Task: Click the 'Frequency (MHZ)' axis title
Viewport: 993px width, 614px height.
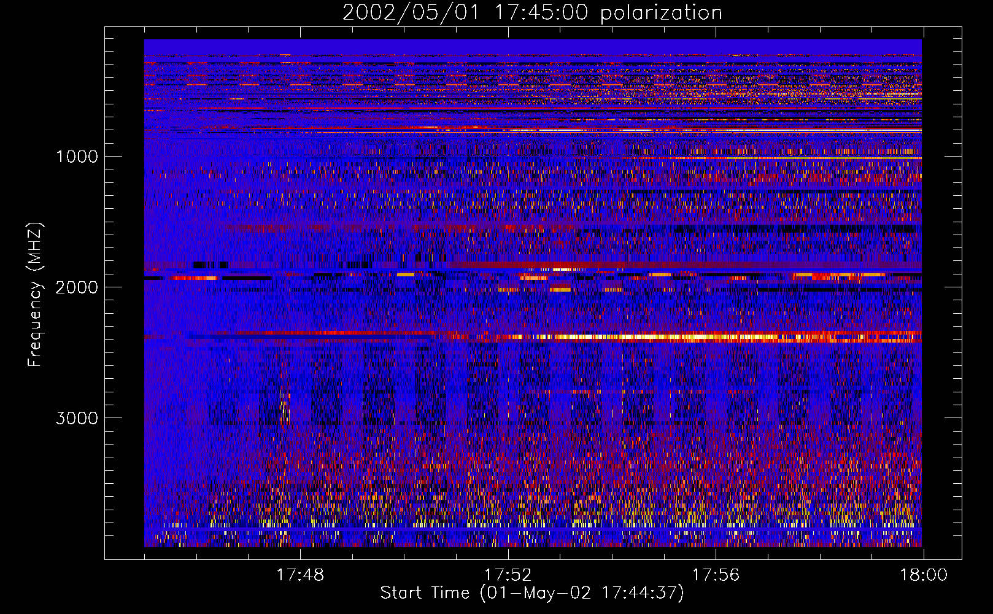Action: pyautogui.click(x=35, y=295)
